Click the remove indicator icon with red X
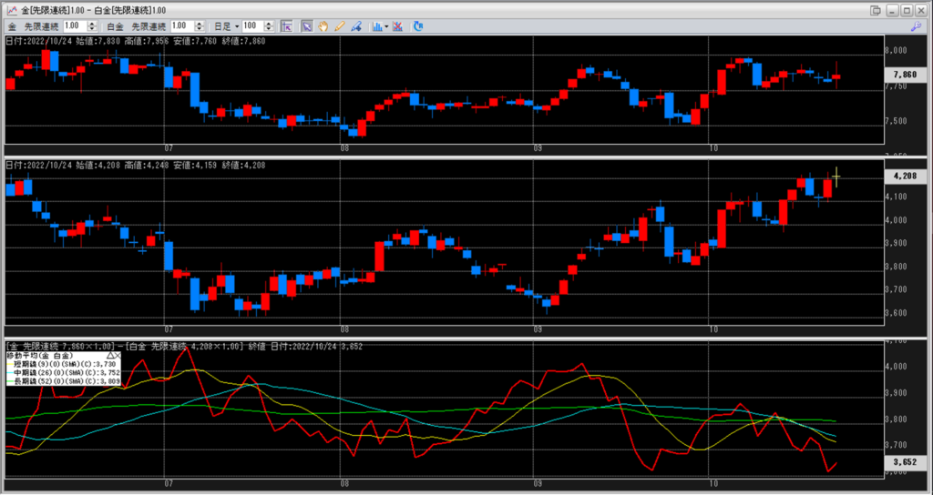This screenshot has width=933, height=495. pyautogui.click(x=399, y=26)
